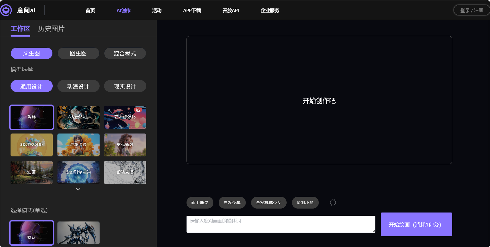This screenshot has width=490, height=247.
Task: Select the 六边形战士 style thumbnail
Action: click(x=78, y=117)
